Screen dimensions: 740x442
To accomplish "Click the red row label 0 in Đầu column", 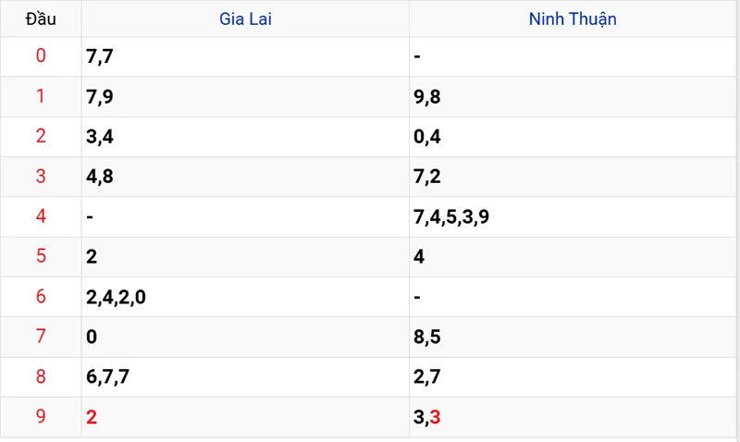I will tap(41, 57).
